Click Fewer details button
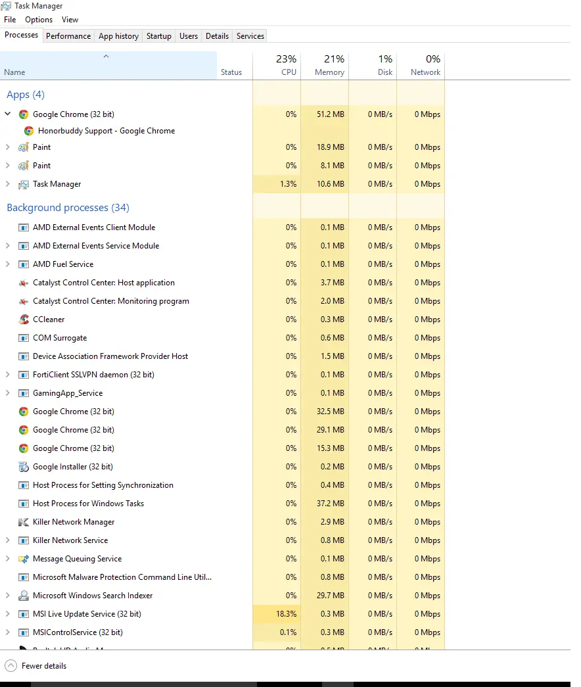This screenshot has width=581, height=687. click(36, 666)
